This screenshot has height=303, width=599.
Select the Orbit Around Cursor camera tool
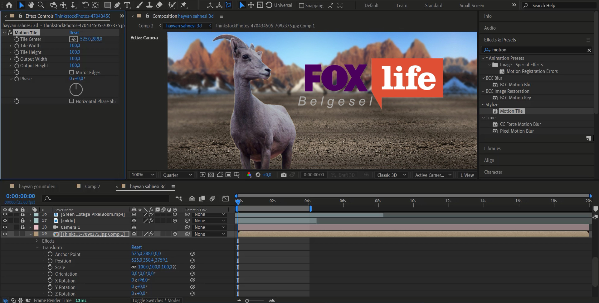click(53, 5)
